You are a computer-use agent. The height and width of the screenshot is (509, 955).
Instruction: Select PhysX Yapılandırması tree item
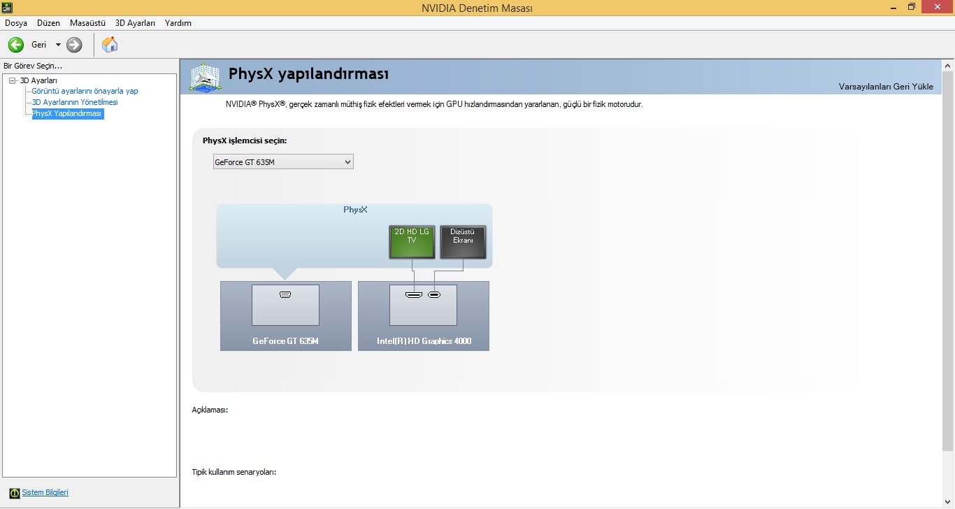click(x=67, y=113)
